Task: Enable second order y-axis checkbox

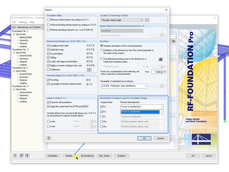Action: (x=48, y=121)
